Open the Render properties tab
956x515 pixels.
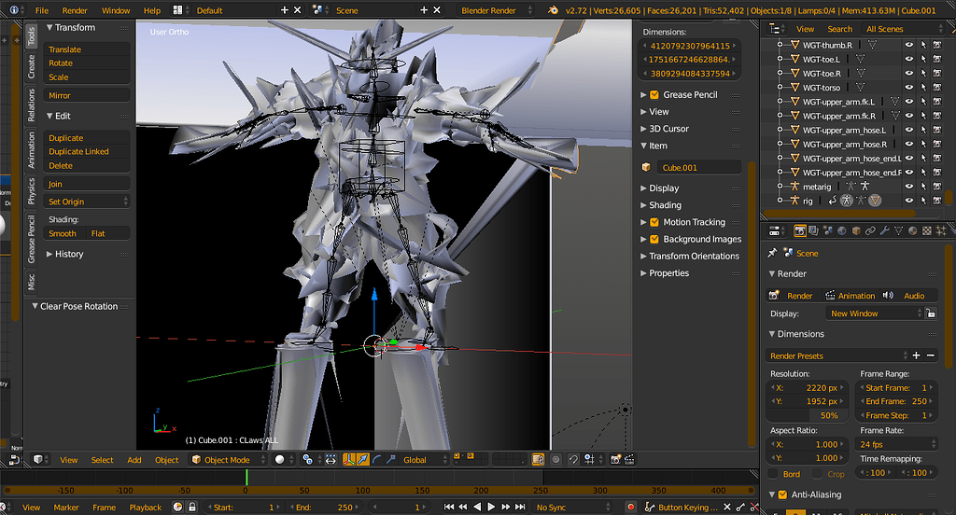point(799,231)
